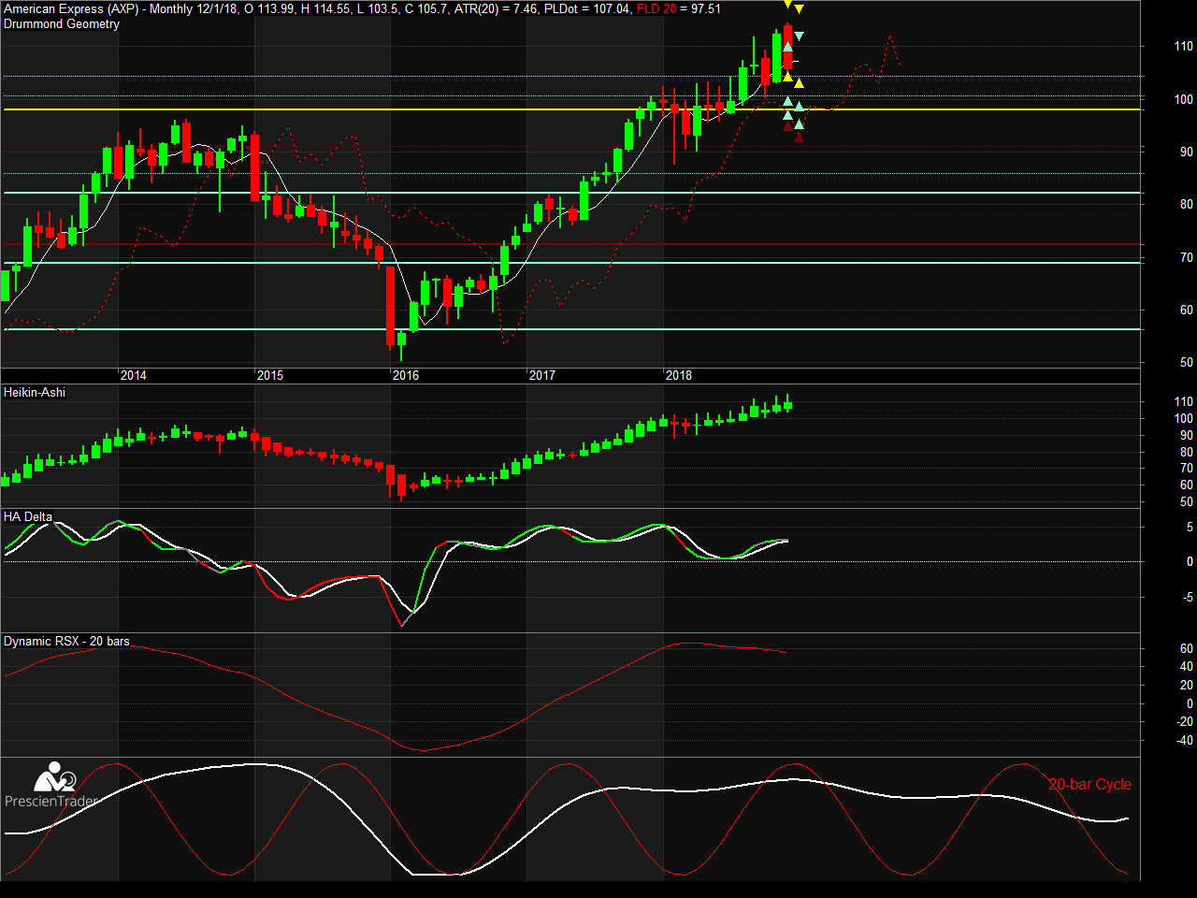Image resolution: width=1197 pixels, height=898 pixels.
Task: Click the 100 price label in main chart
Action: click(1183, 99)
